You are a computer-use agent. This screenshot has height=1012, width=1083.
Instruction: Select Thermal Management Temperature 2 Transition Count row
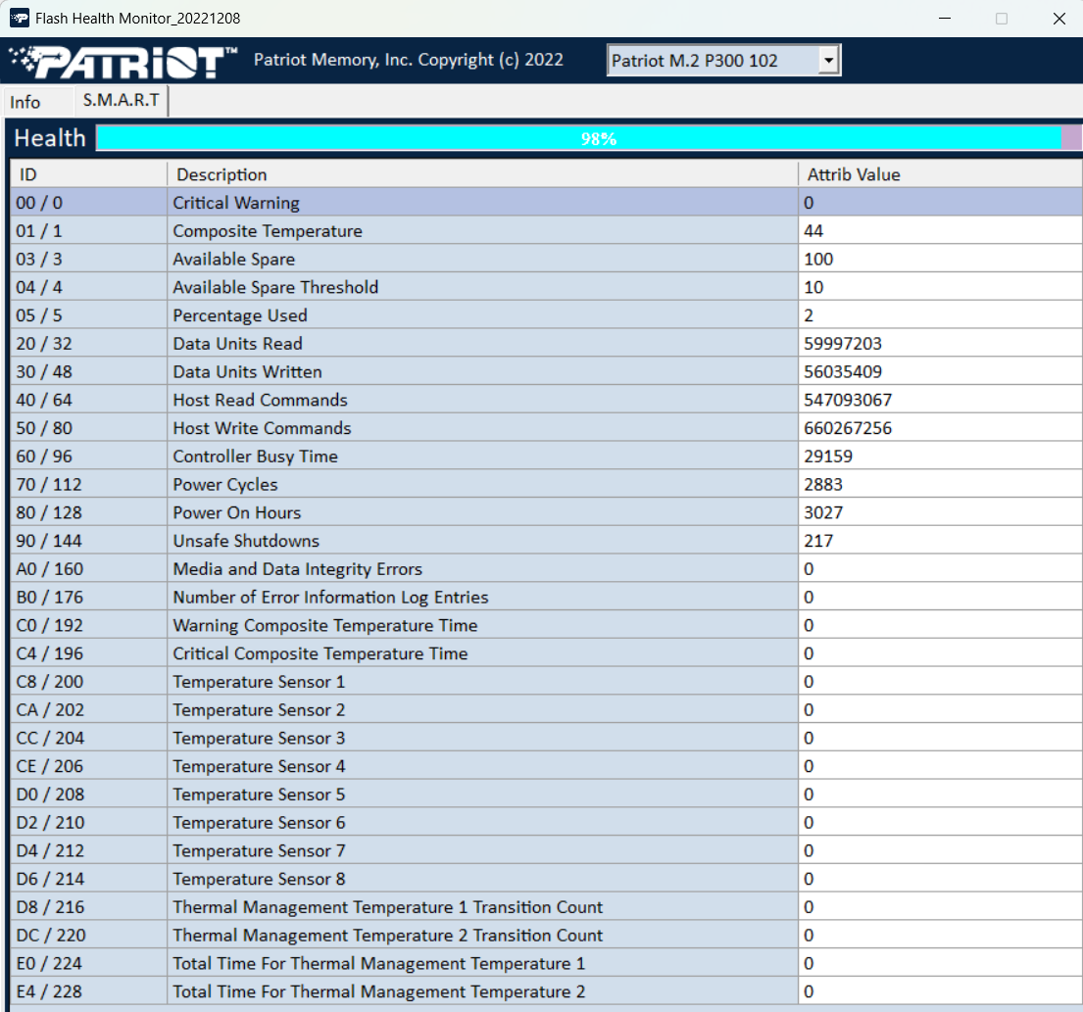[x=546, y=936]
